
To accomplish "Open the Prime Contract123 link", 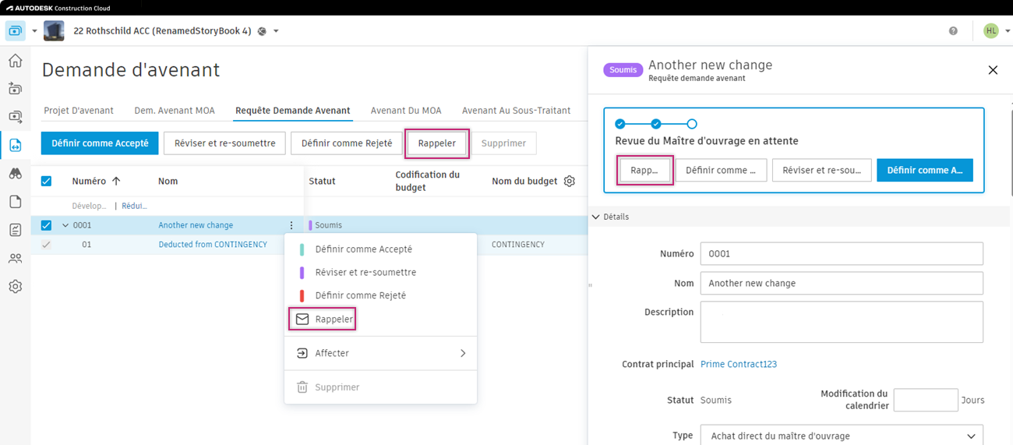I will [x=738, y=364].
